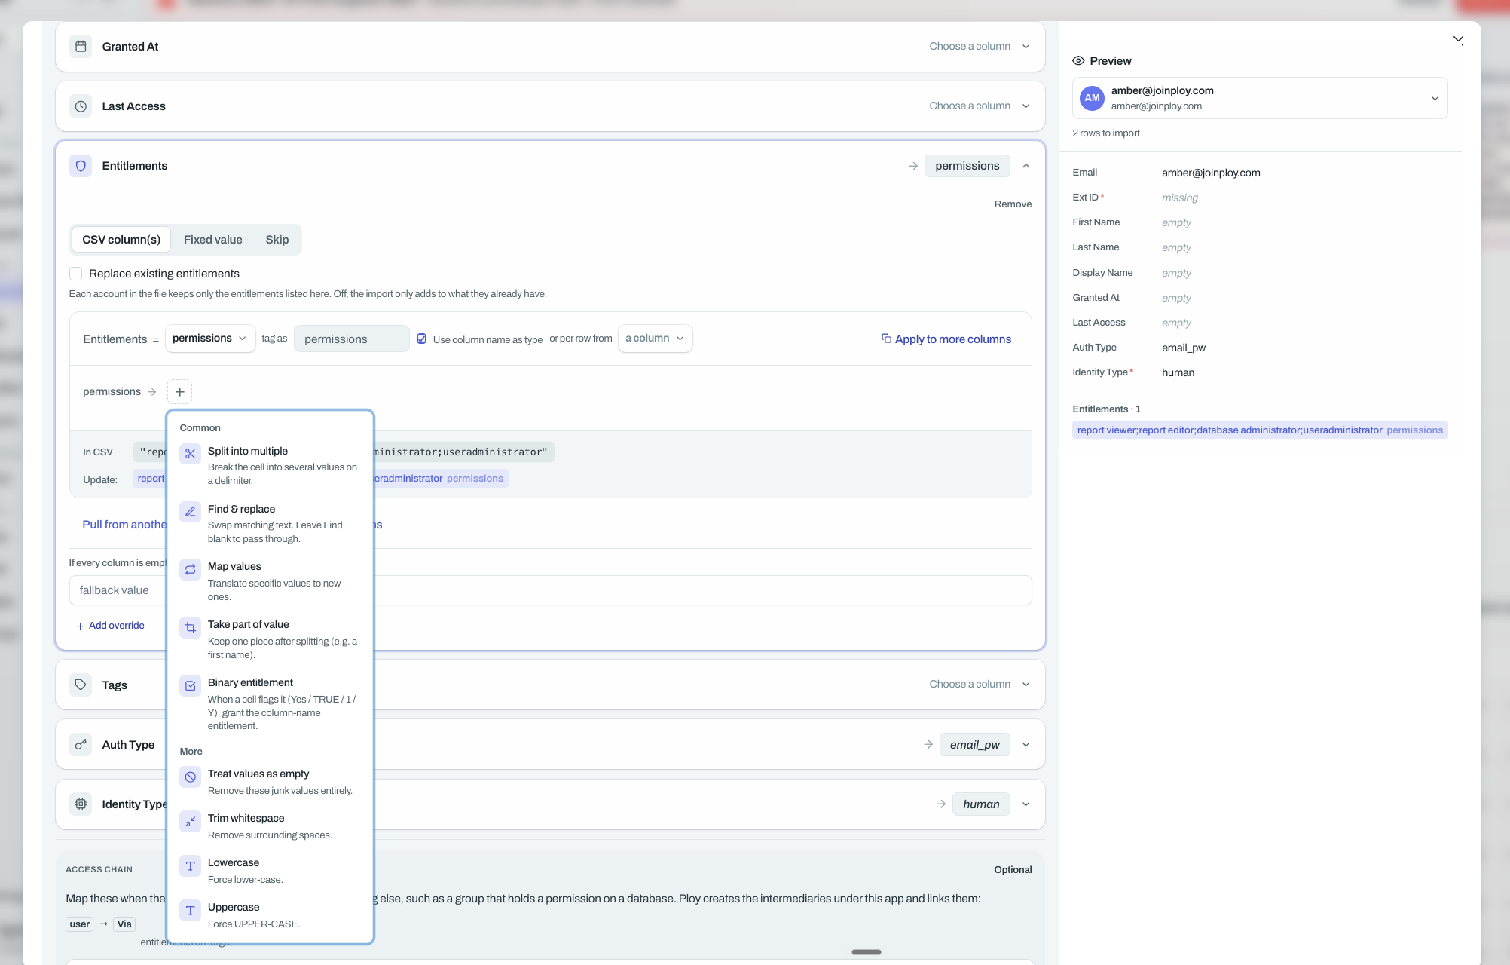Expand the Identity Type row chevron
The image size is (1510, 965).
[x=1026, y=804]
